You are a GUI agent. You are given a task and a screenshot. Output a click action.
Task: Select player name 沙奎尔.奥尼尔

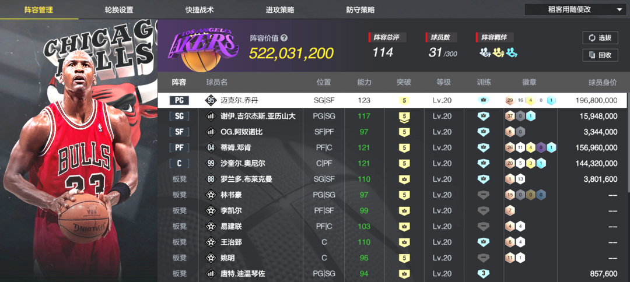click(x=243, y=164)
